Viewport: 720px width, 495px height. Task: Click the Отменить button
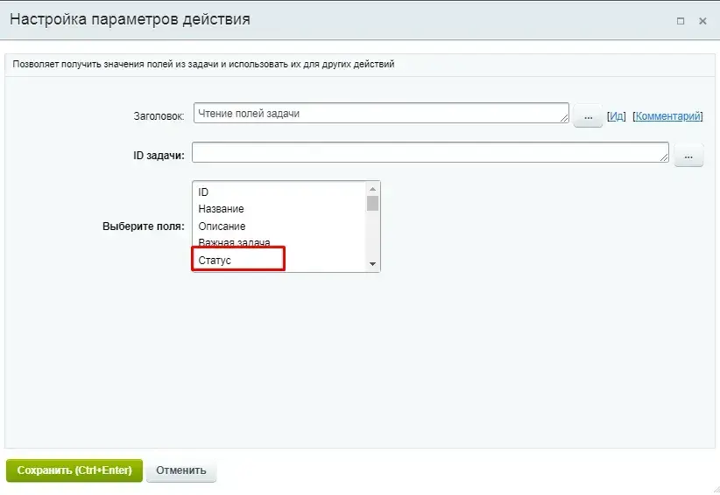[x=181, y=471]
